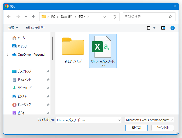
Task: Open デスクトップ quick access entry
Action: pyautogui.click(x=22, y=71)
